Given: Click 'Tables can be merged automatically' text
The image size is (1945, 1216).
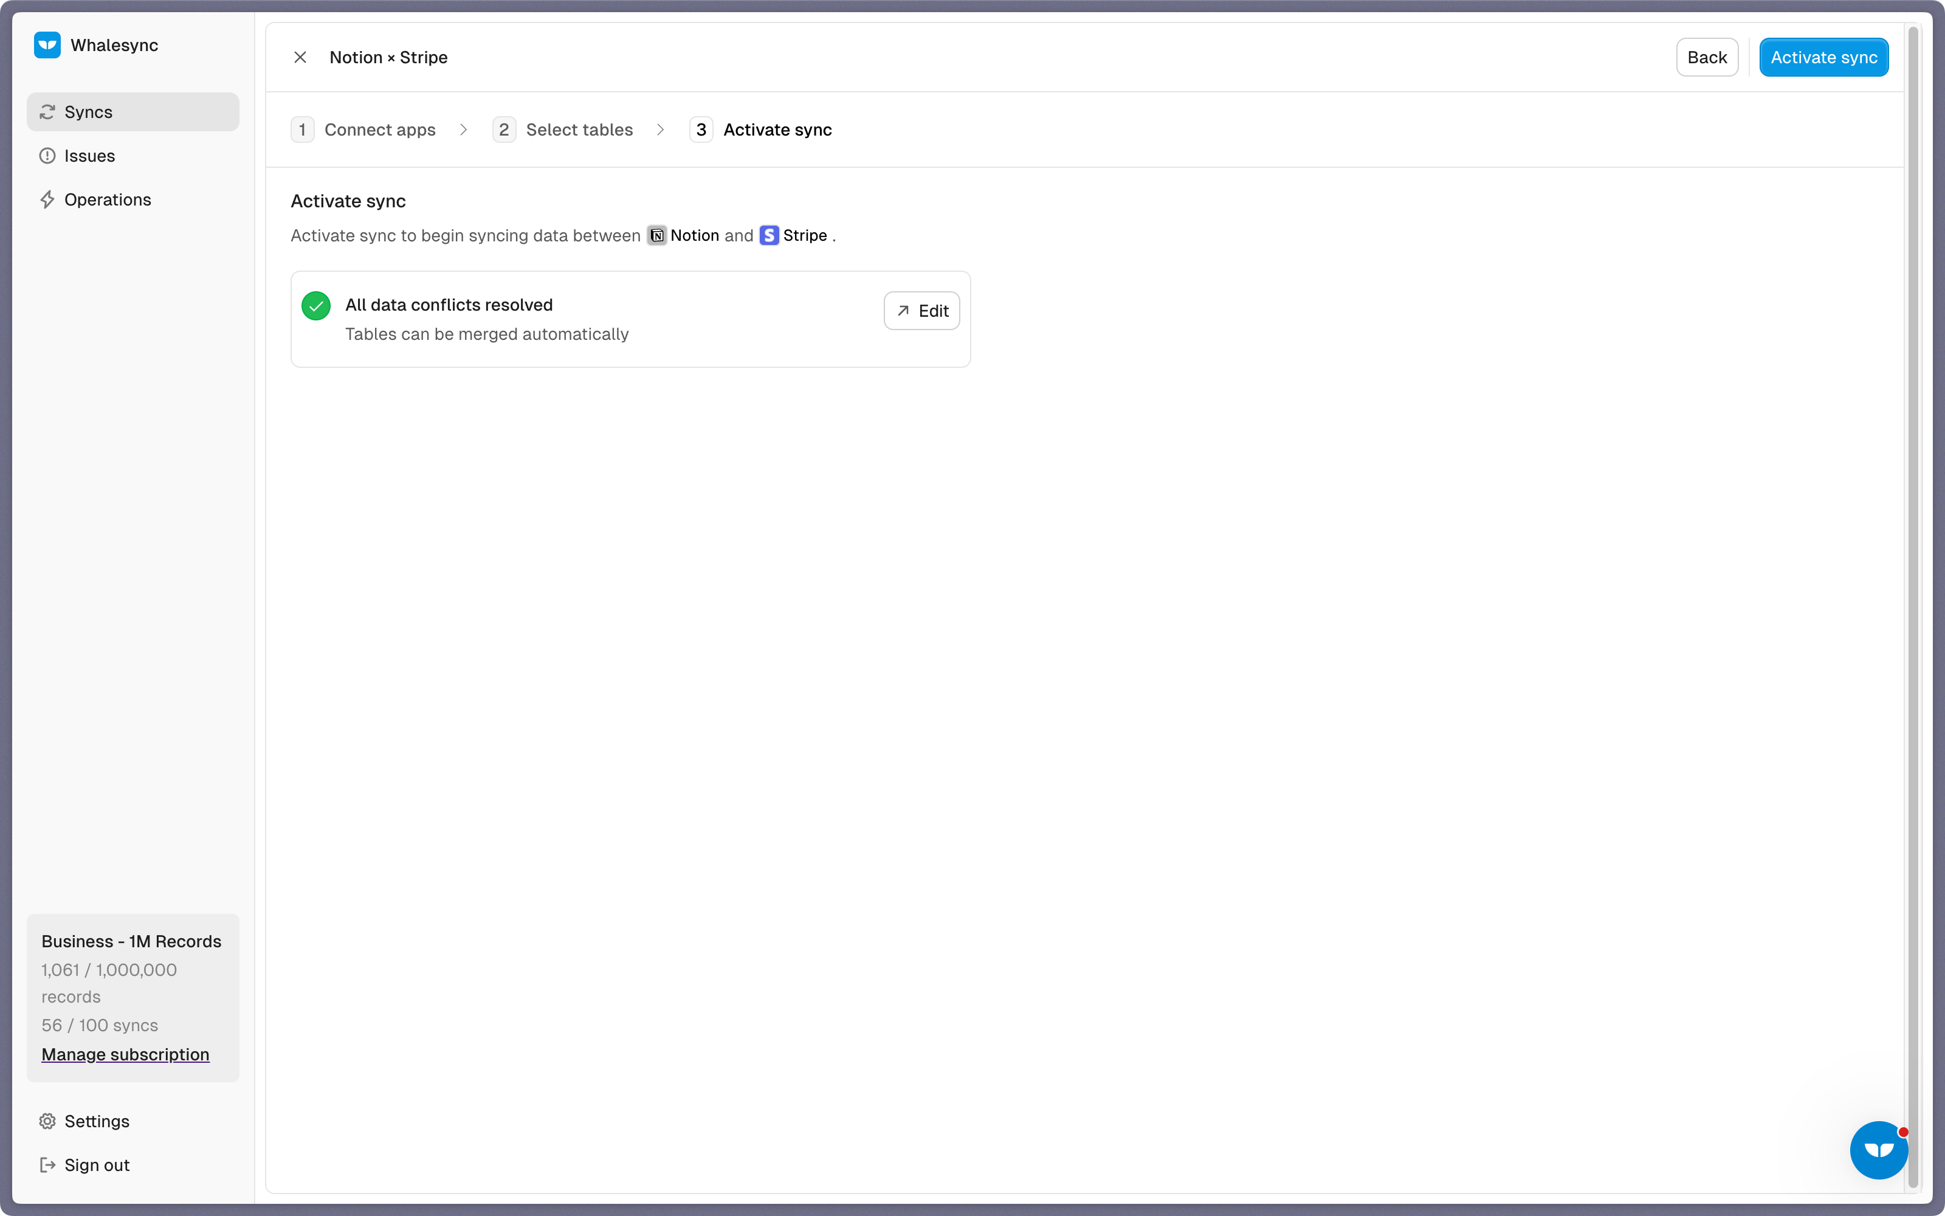Looking at the screenshot, I should pos(487,334).
